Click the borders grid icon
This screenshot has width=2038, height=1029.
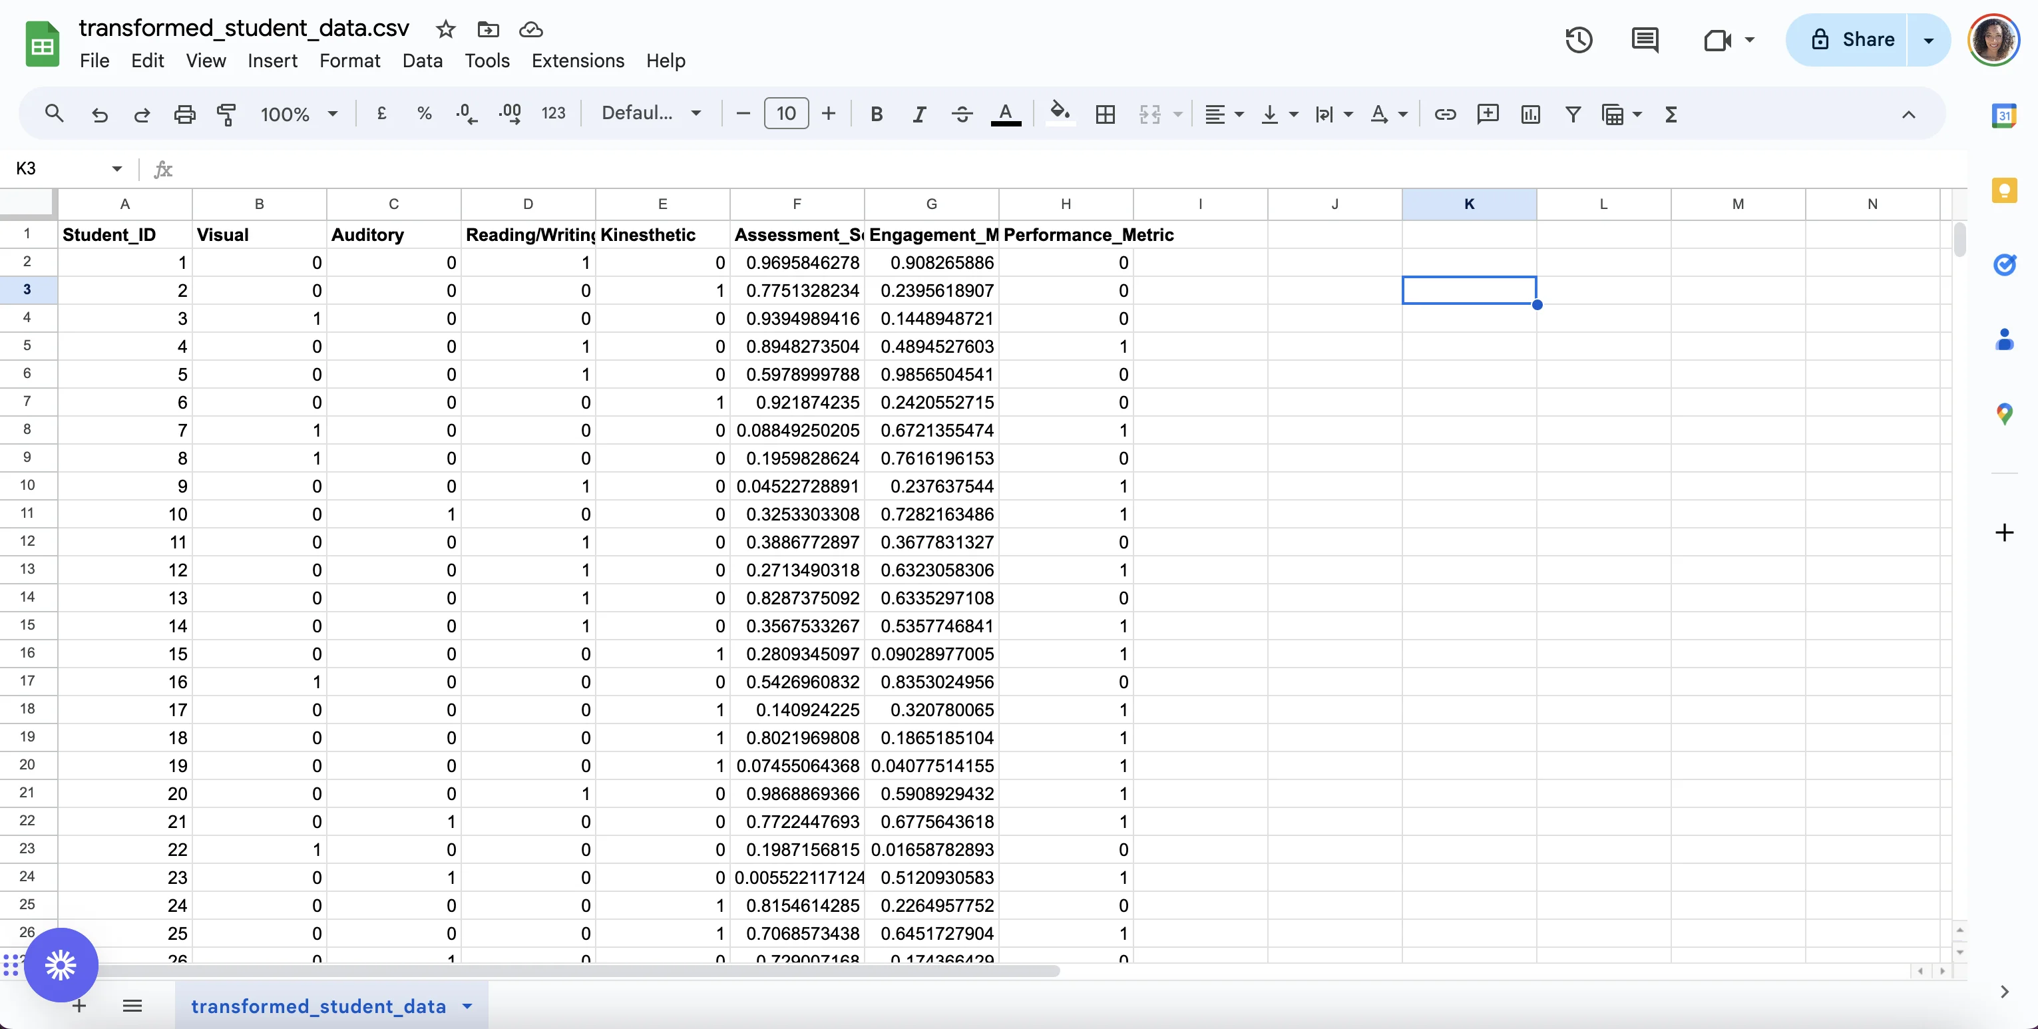pos(1104,114)
